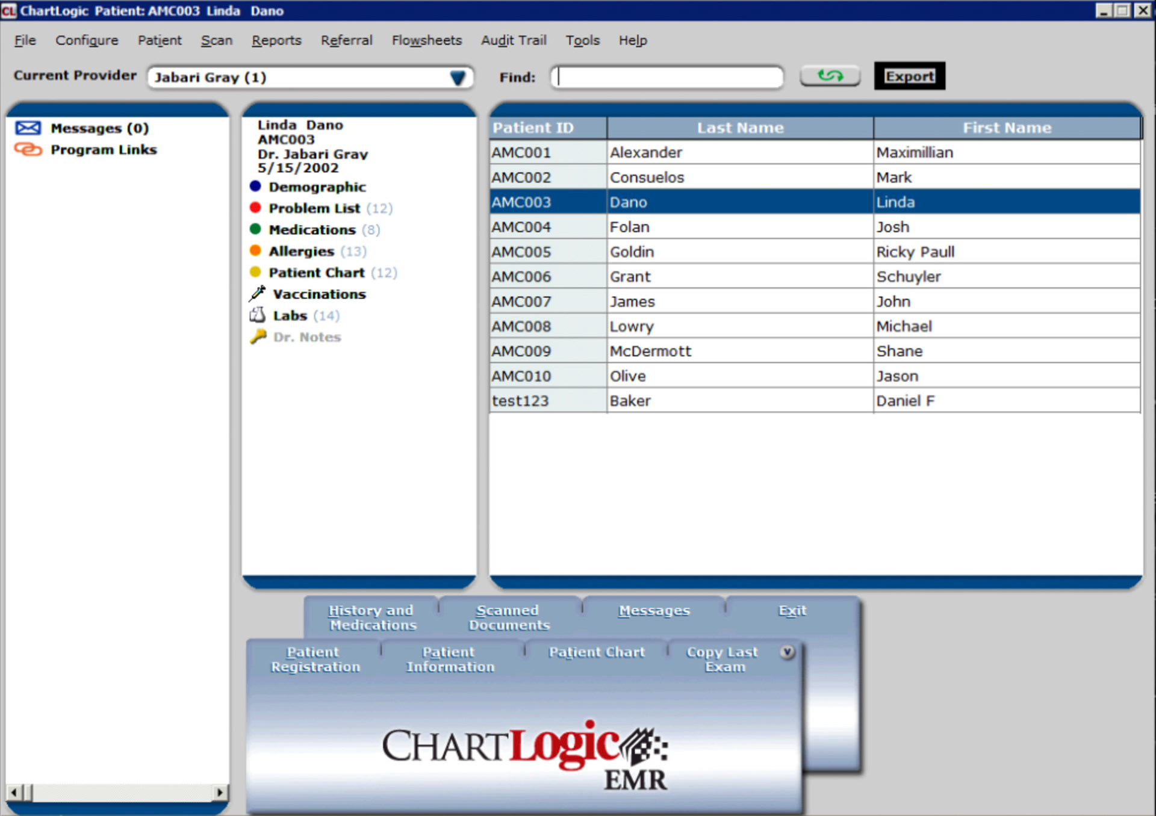Open the Current Provider dropdown arrow

pyautogui.click(x=458, y=78)
